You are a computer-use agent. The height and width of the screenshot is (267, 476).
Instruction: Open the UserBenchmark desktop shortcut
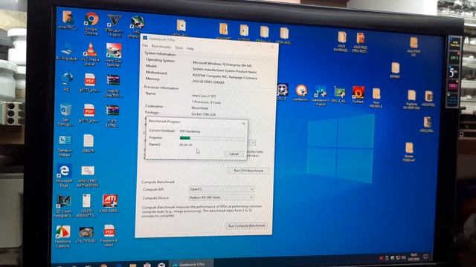301,93
